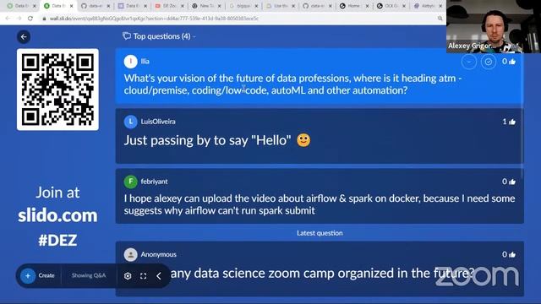The height and width of the screenshot is (304, 541).
Task: Click Alexey Grigorev's video thumbnail
Action: 494,26
